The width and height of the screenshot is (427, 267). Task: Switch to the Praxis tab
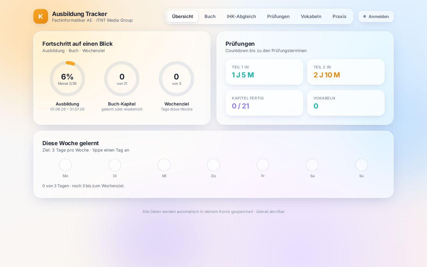(339, 16)
